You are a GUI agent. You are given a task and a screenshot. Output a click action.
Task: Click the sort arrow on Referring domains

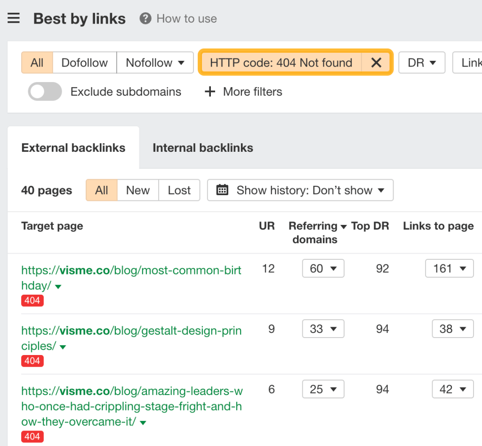coord(343,226)
